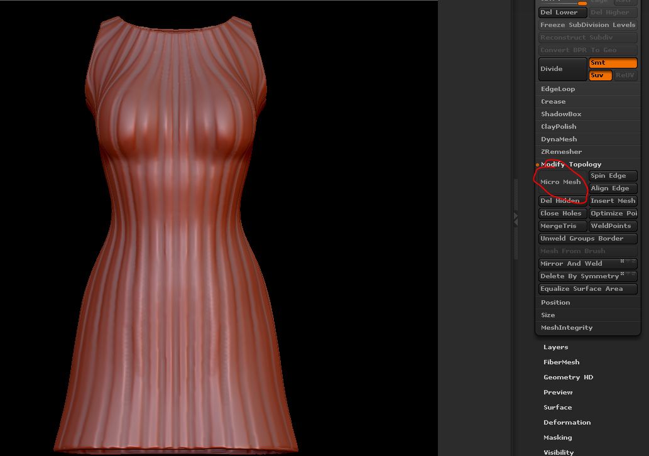Screen dimensions: 649x456
Task: Click the Delete By Symmetry button
Action: tap(587, 276)
